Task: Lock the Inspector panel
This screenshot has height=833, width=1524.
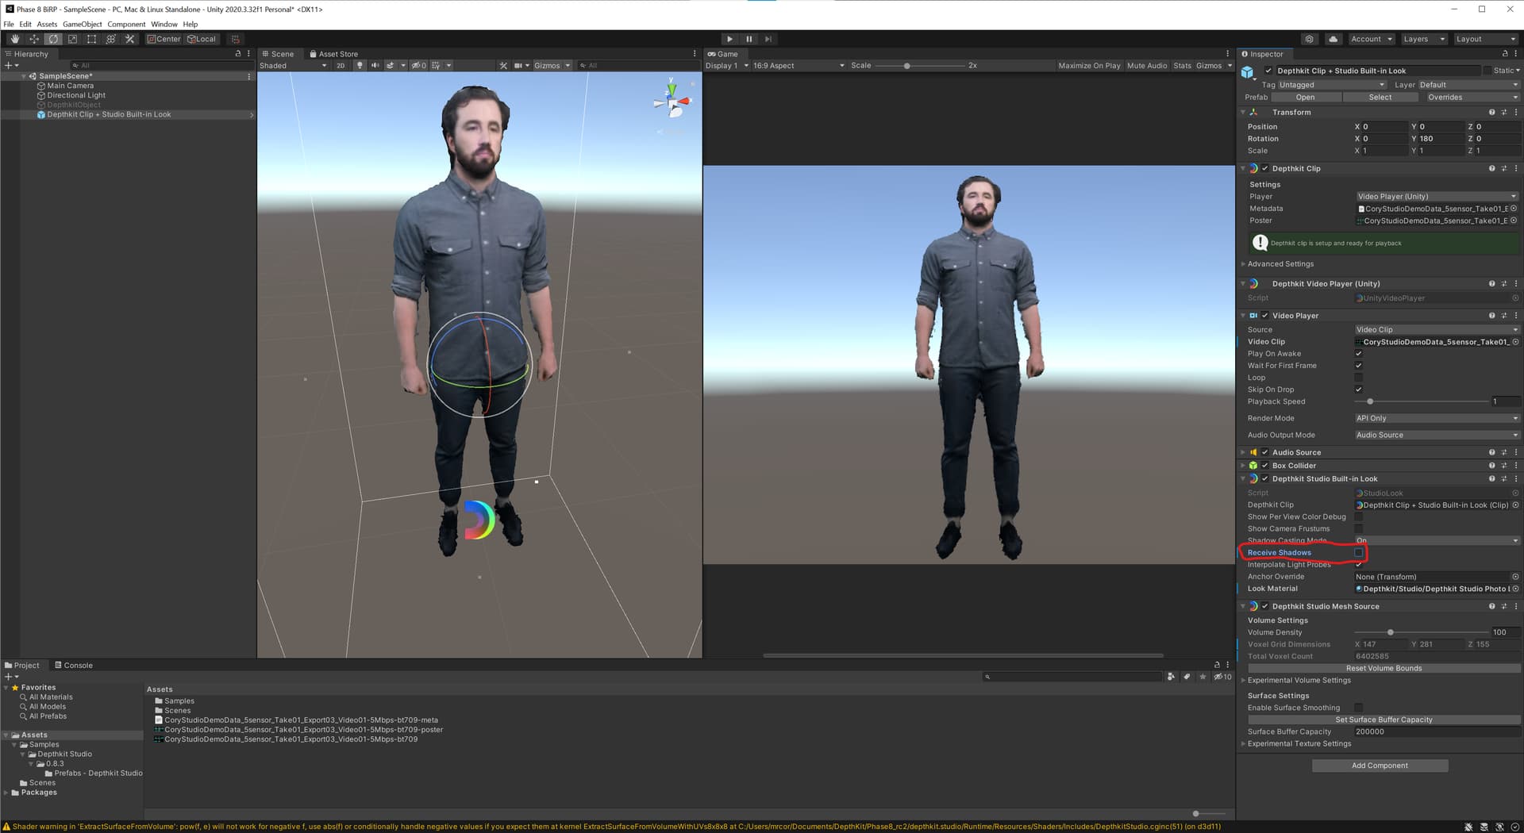Action: point(1505,54)
